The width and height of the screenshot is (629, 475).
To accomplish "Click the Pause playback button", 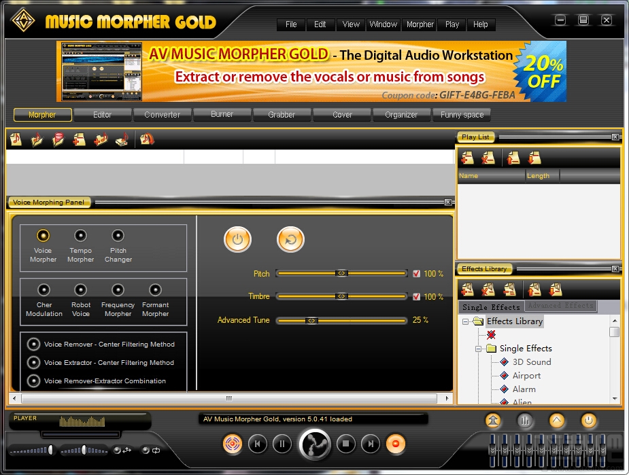I will pos(282,444).
